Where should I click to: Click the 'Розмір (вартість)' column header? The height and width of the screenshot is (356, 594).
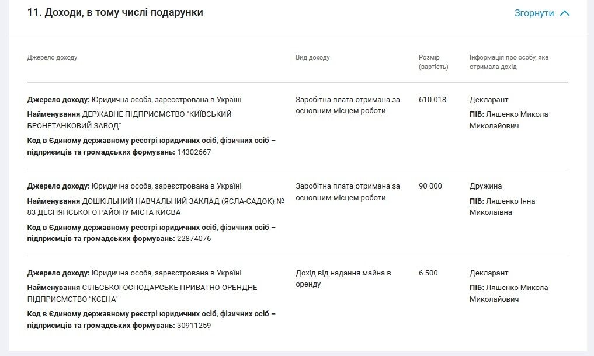433,62
